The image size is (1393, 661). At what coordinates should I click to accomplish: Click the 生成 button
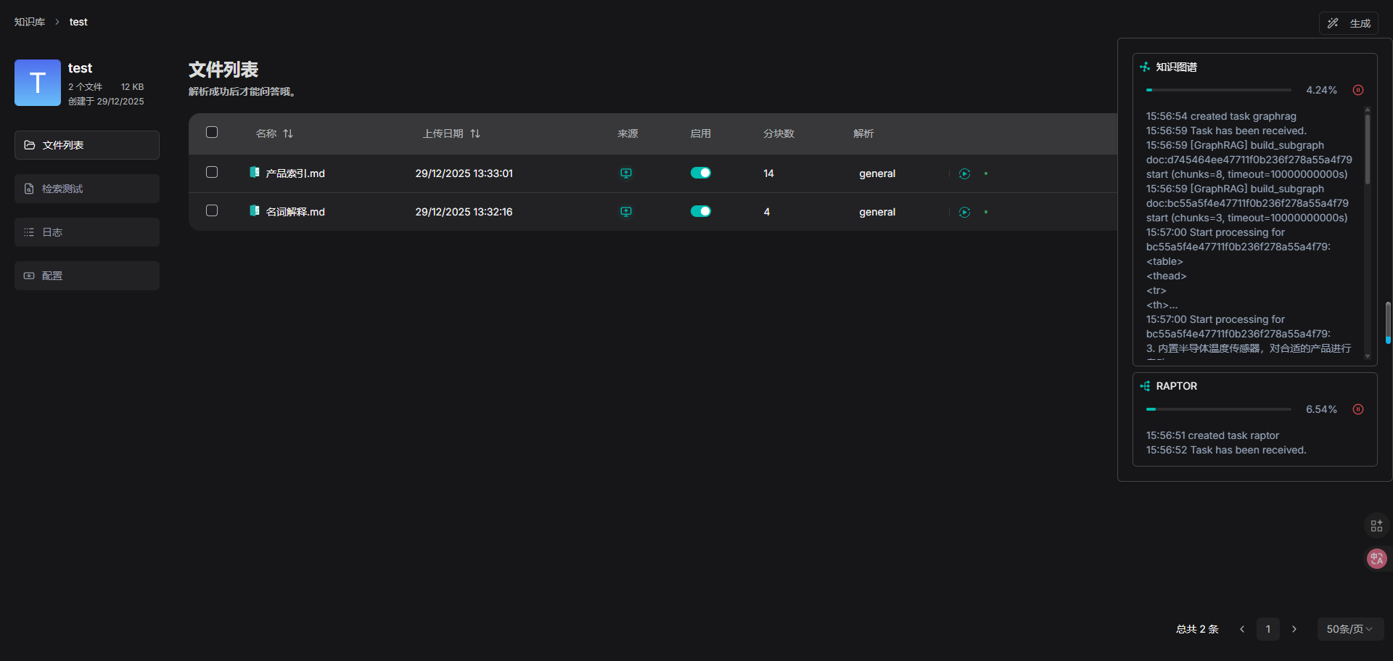pos(1349,23)
